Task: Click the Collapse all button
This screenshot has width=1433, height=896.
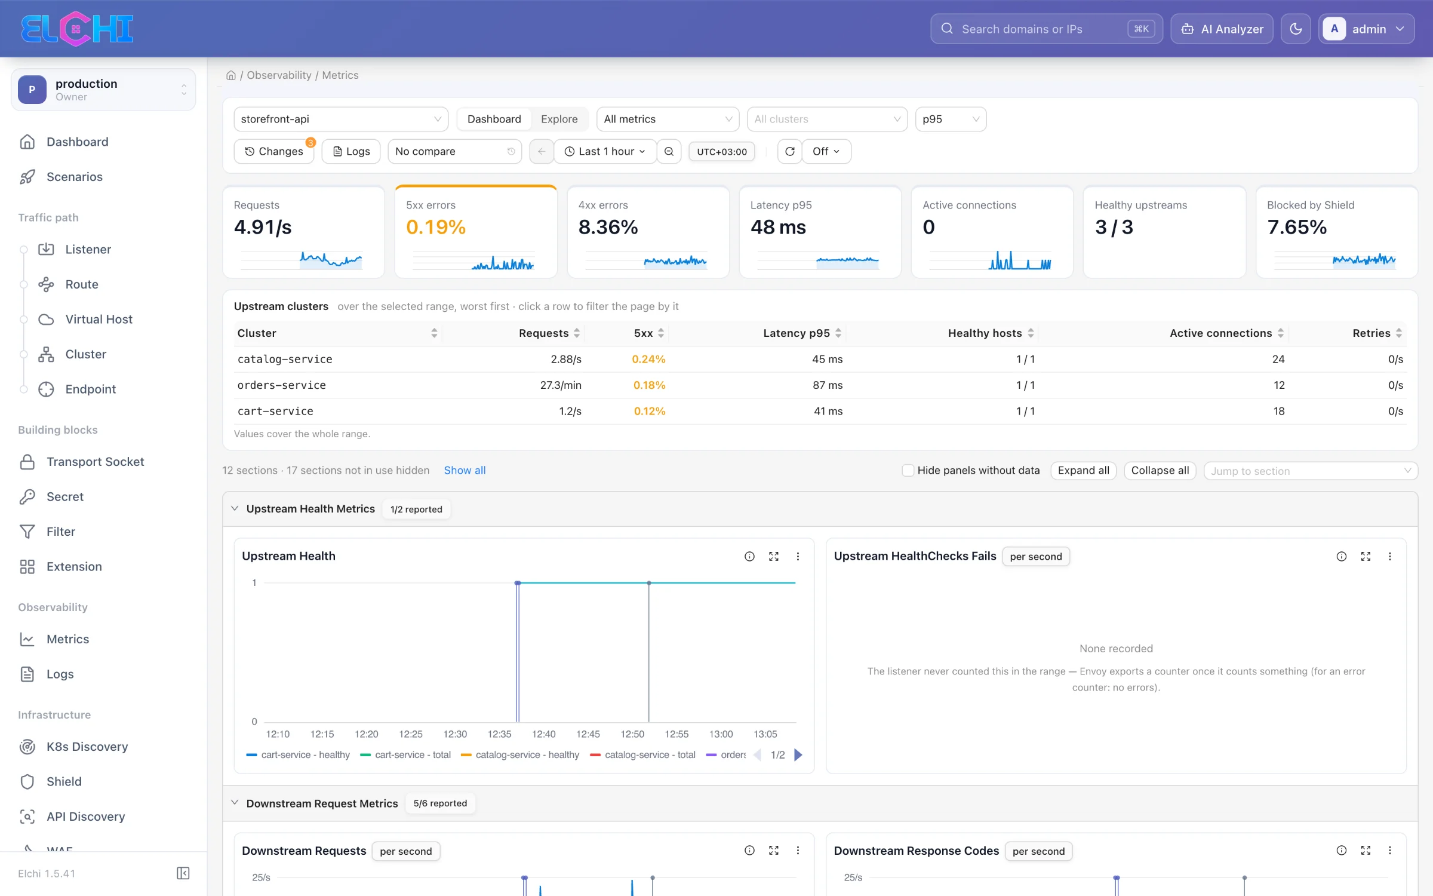Action: [x=1160, y=471]
